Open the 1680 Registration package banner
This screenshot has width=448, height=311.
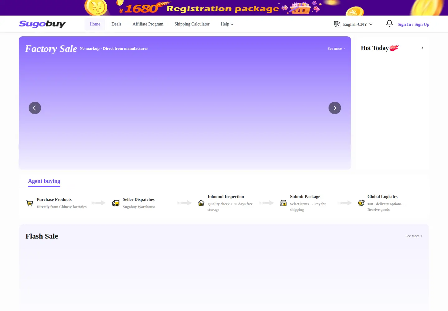[x=224, y=8]
